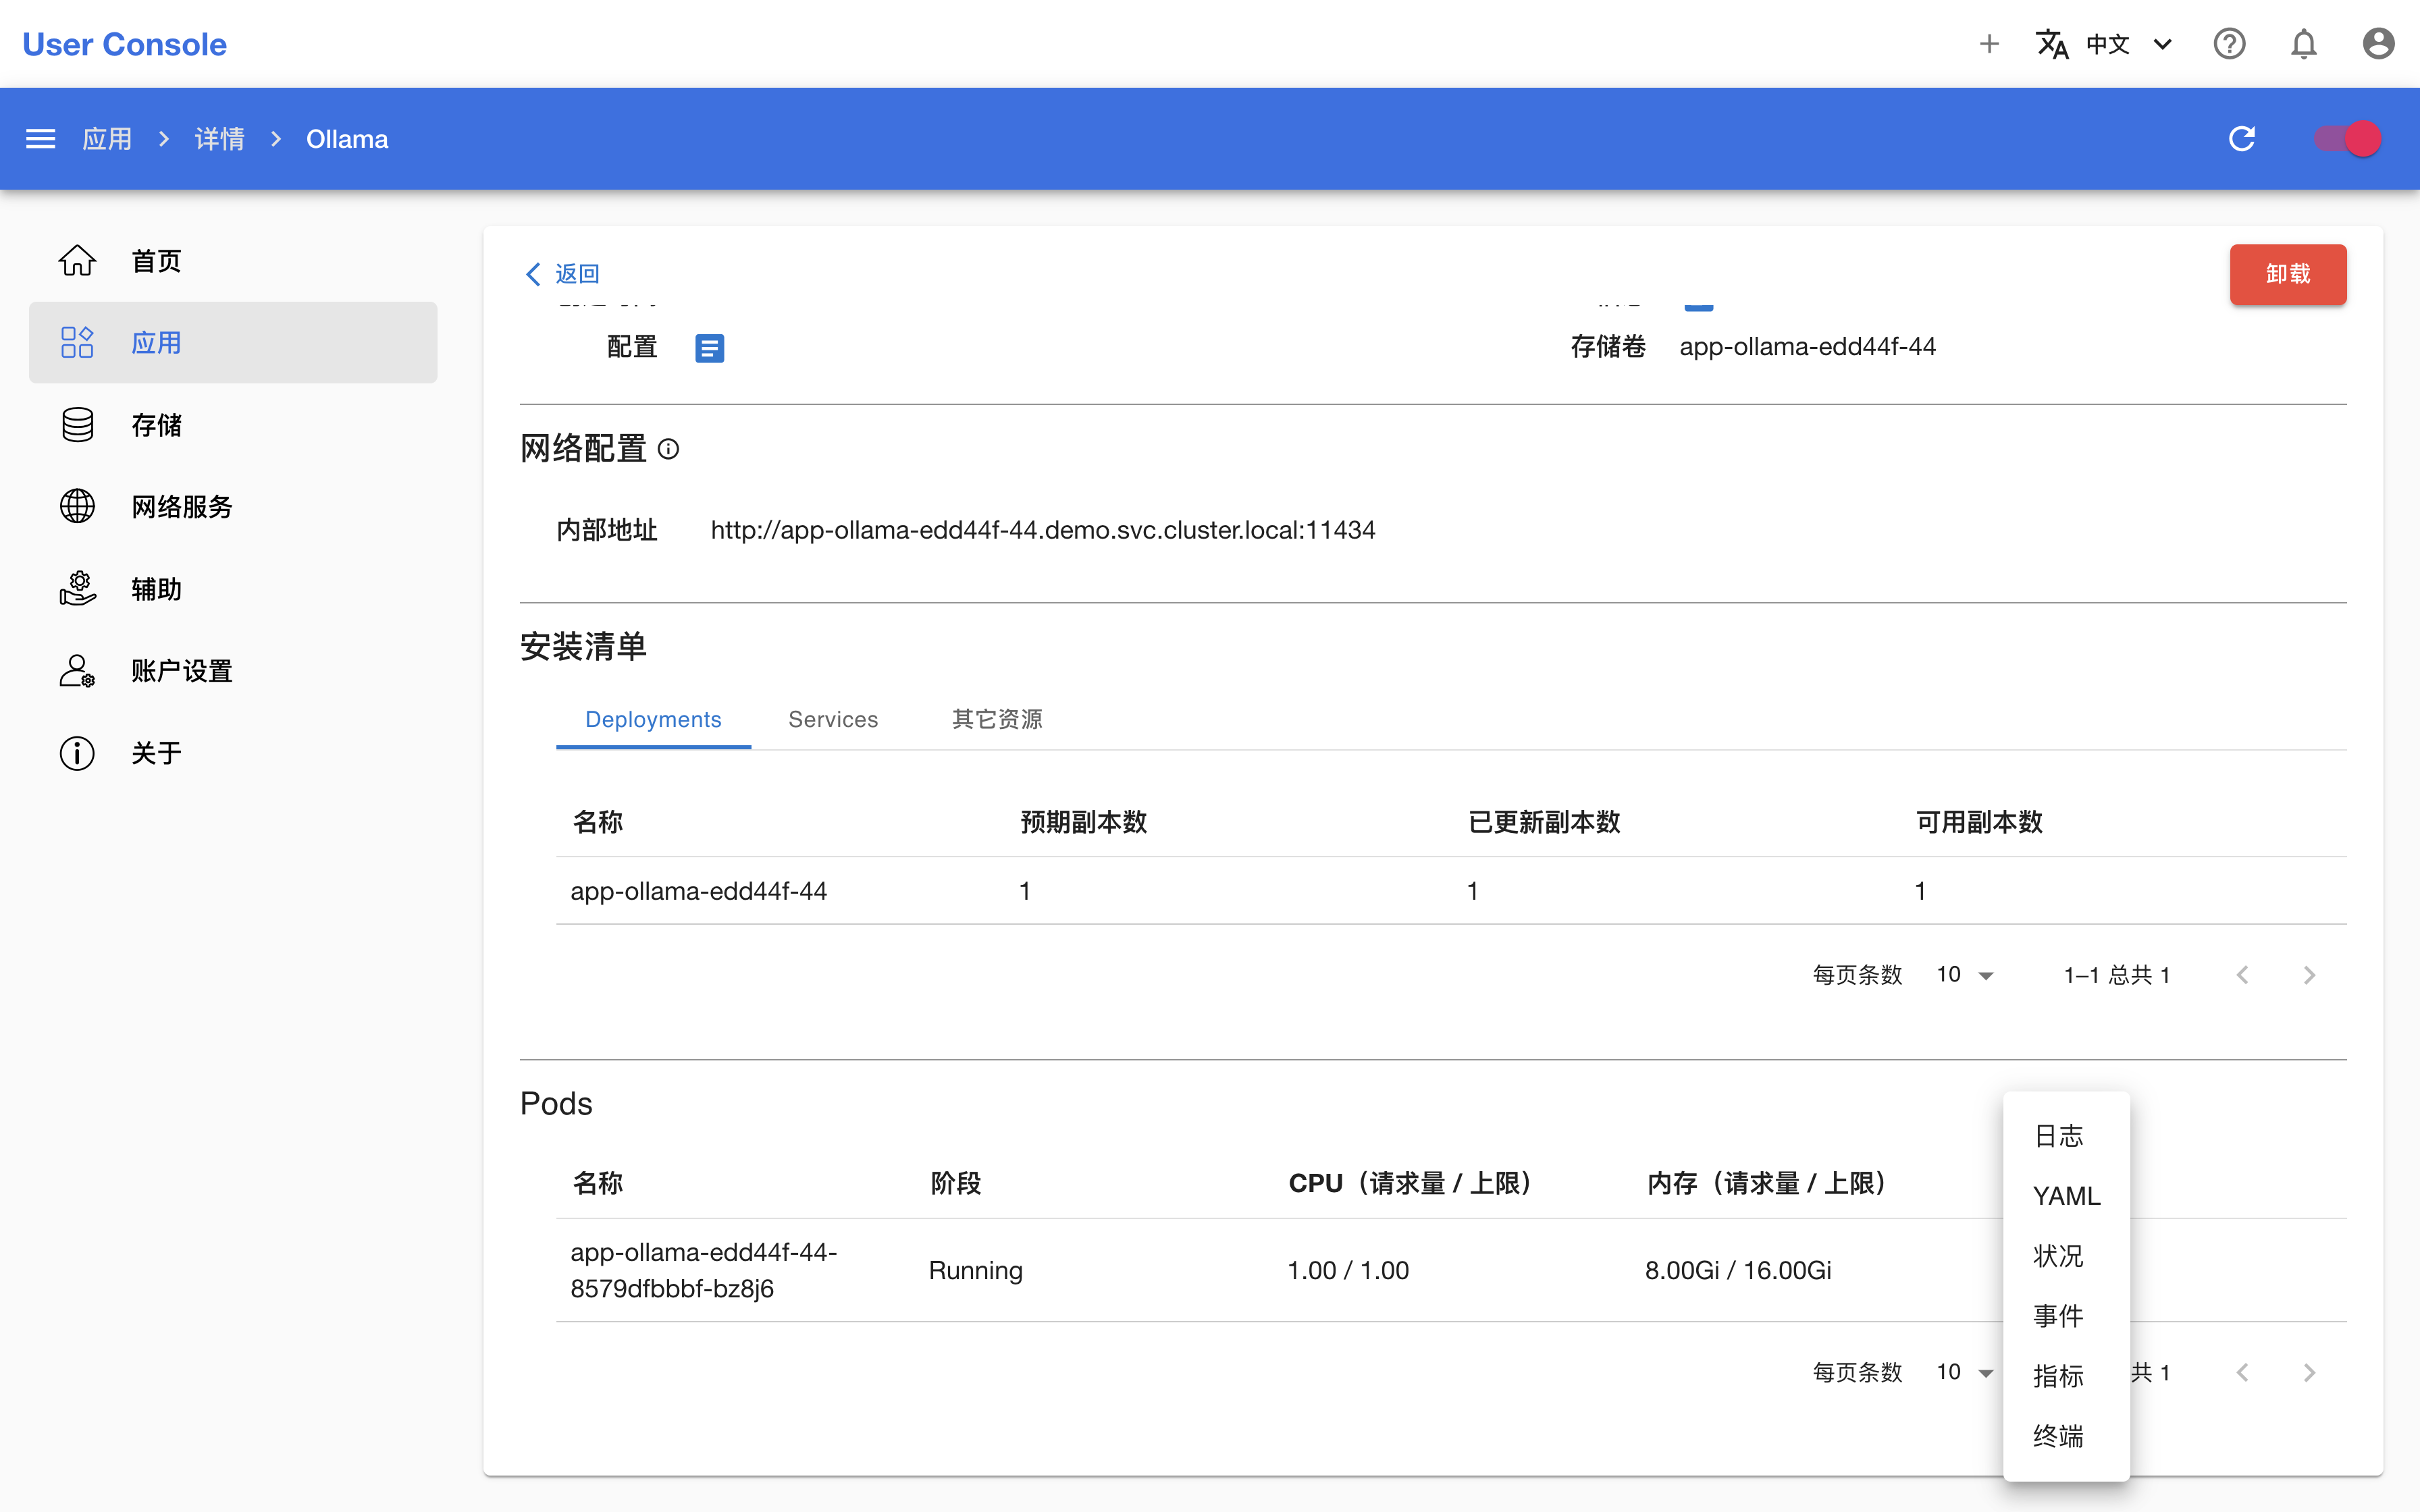2420x1512 pixels.
Task: Click Ollama in the breadcrumb
Action: [x=347, y=139]
